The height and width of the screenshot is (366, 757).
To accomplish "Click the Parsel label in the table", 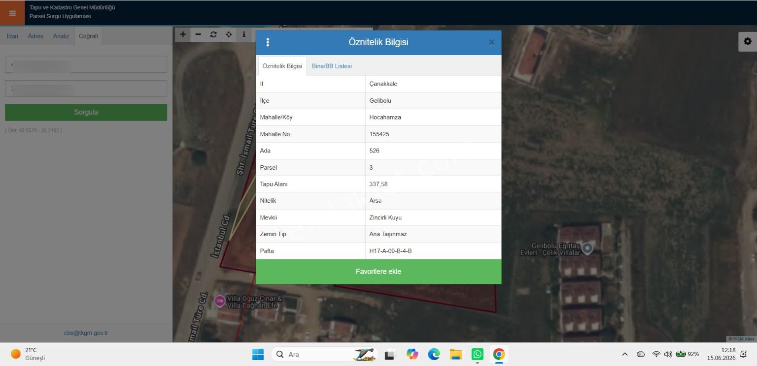I will [x=268, y=167].
